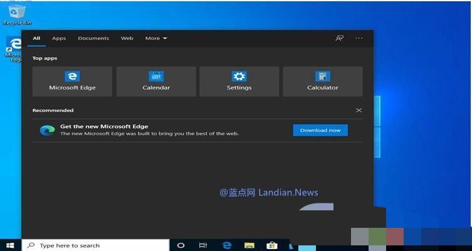This screenshot has height=251, width=472.
Task: Open the Calendar app tile
Action: pos(156,81)
